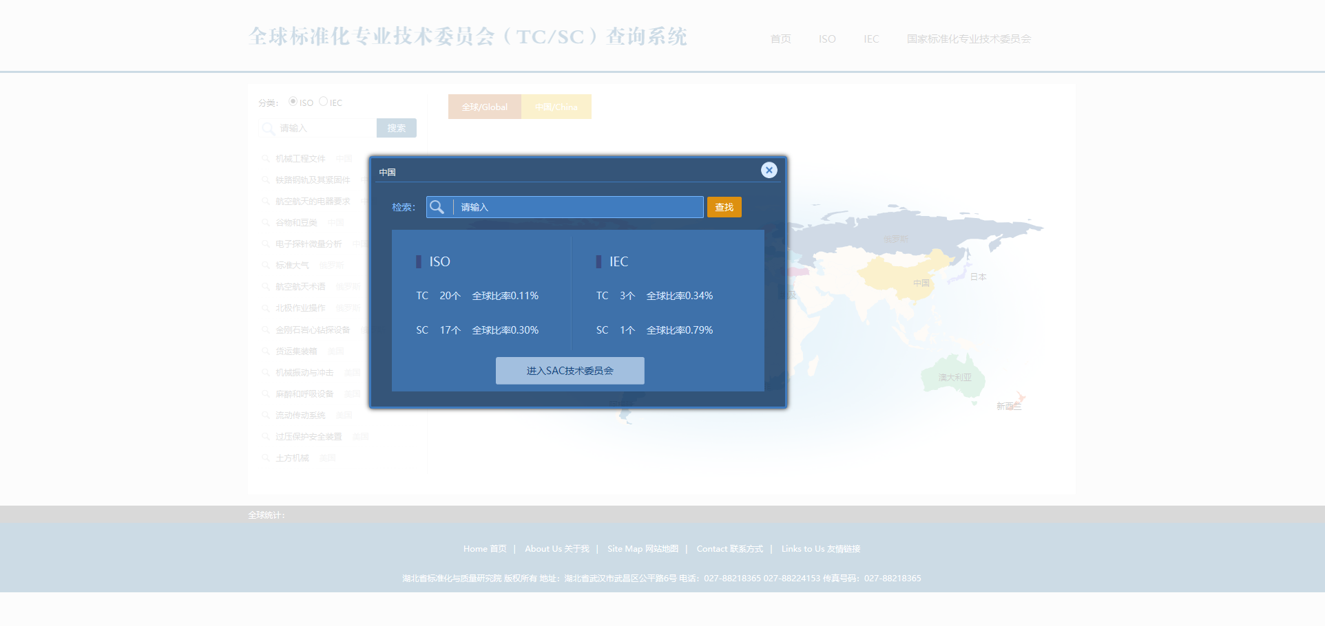This screenshot has width=1325, height=626.
Task: Click the site title 全球标准化专业技术委员会查询系统
Action: pyautogui.click(x=468, y=36)
